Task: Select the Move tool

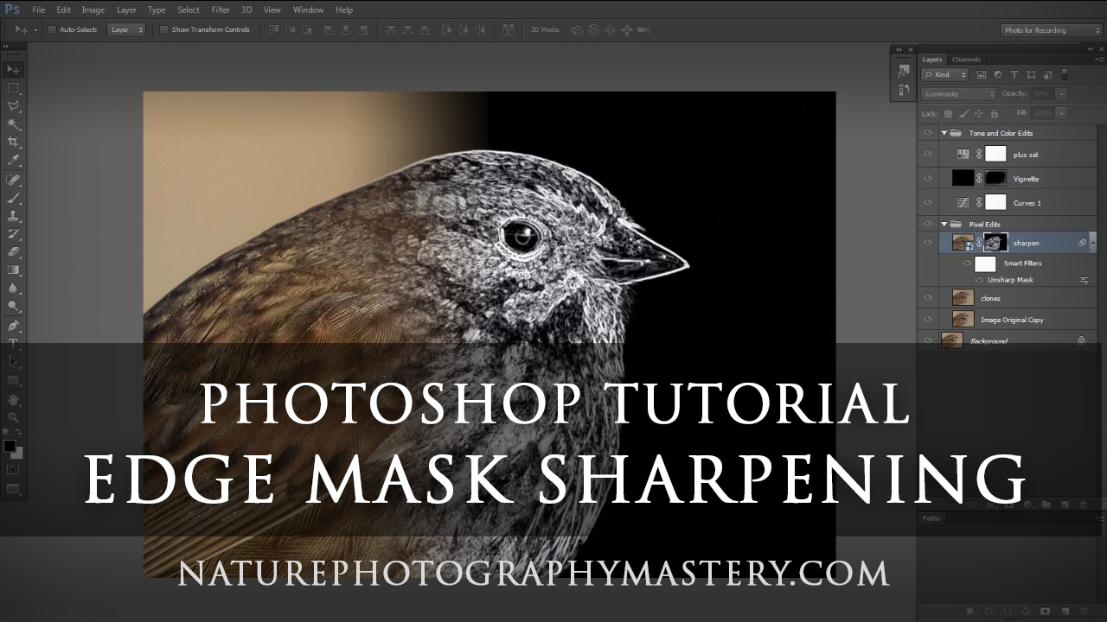Action: click(12, 69)
